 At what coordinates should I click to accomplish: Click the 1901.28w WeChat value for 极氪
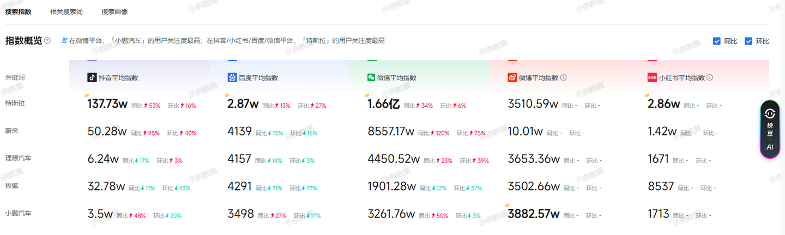coord(391,186)
